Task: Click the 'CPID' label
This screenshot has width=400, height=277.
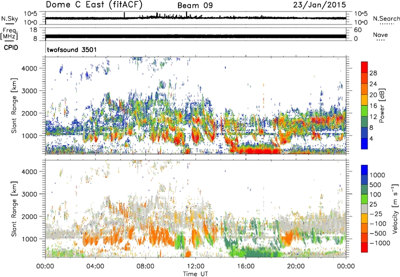Action: [11, 47]
